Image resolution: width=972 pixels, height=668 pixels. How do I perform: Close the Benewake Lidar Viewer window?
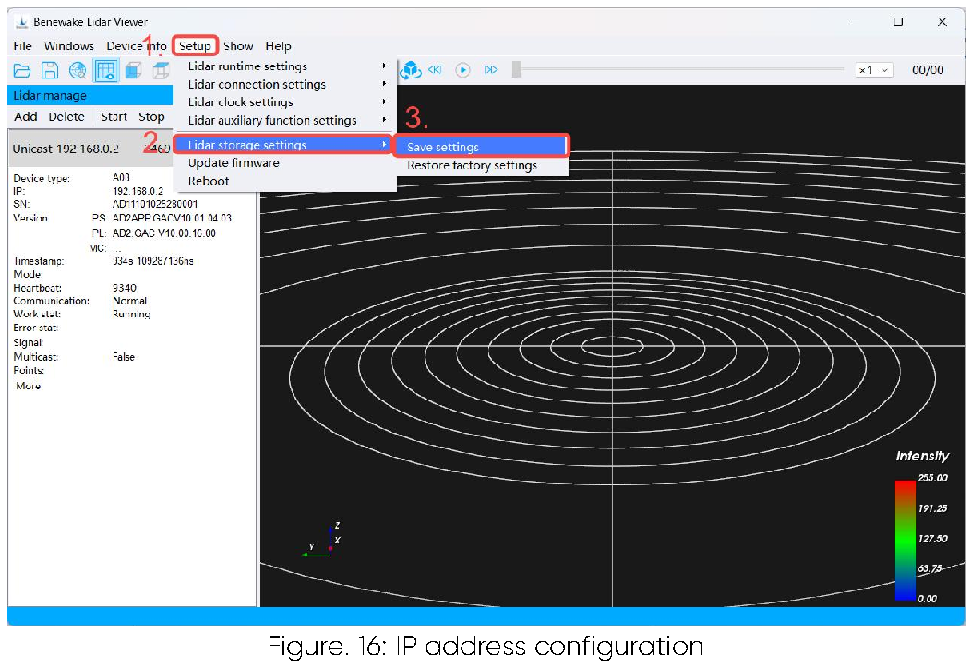point(942,22)
